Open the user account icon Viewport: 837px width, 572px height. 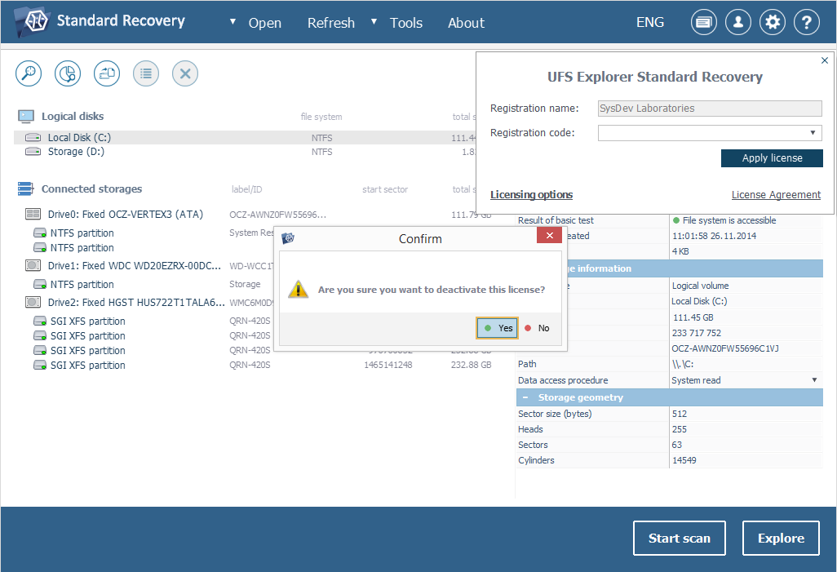(738, 22)
